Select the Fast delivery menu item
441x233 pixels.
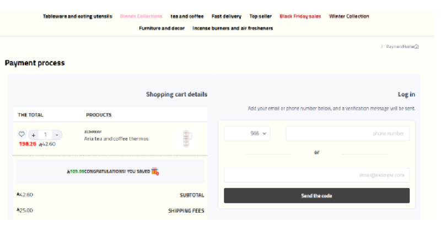coord(227,16)
